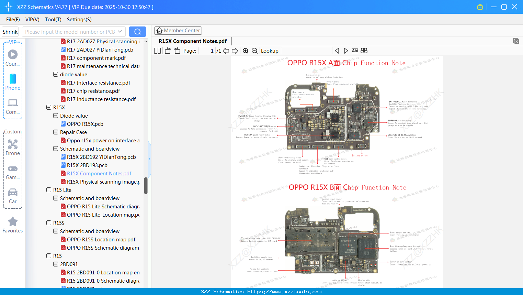Collapse R15 Lite Schematic and boardview folder

coord(56,198)
